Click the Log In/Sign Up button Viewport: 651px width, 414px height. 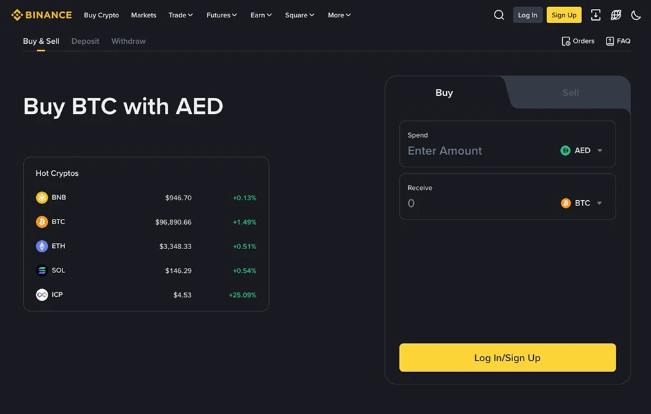(507, 357)
